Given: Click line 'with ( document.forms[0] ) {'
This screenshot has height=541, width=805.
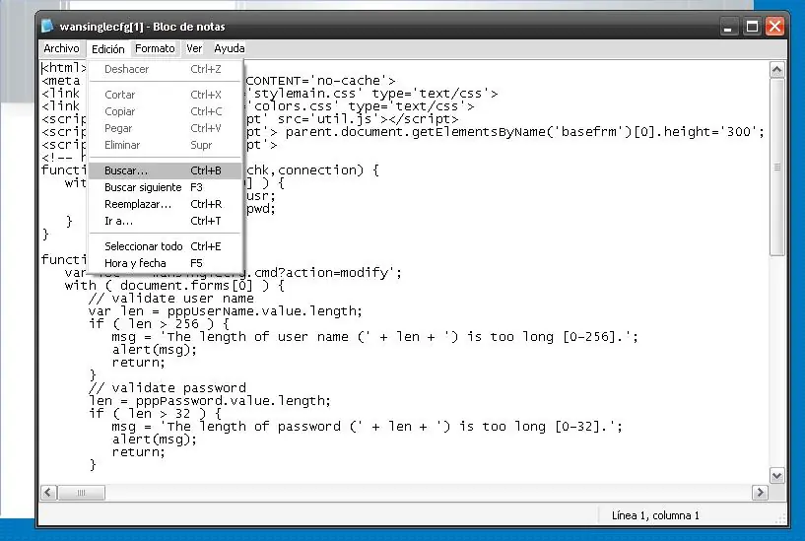Looking at the screenshot, I should (x=174, y=286).
